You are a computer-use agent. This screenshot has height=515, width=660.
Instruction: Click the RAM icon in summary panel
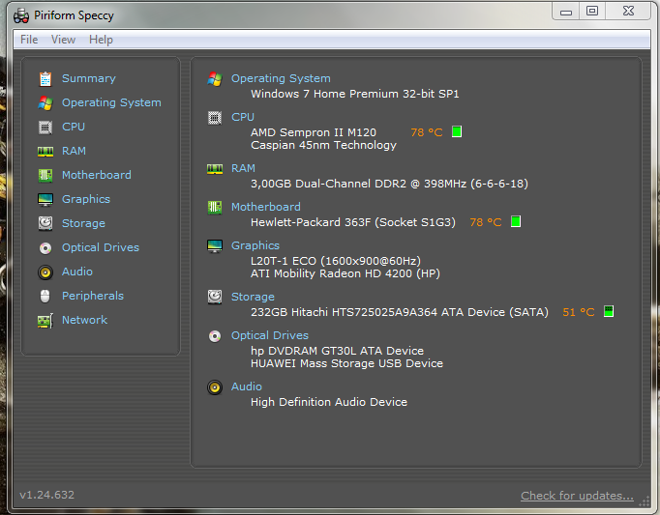click(215, 169)
